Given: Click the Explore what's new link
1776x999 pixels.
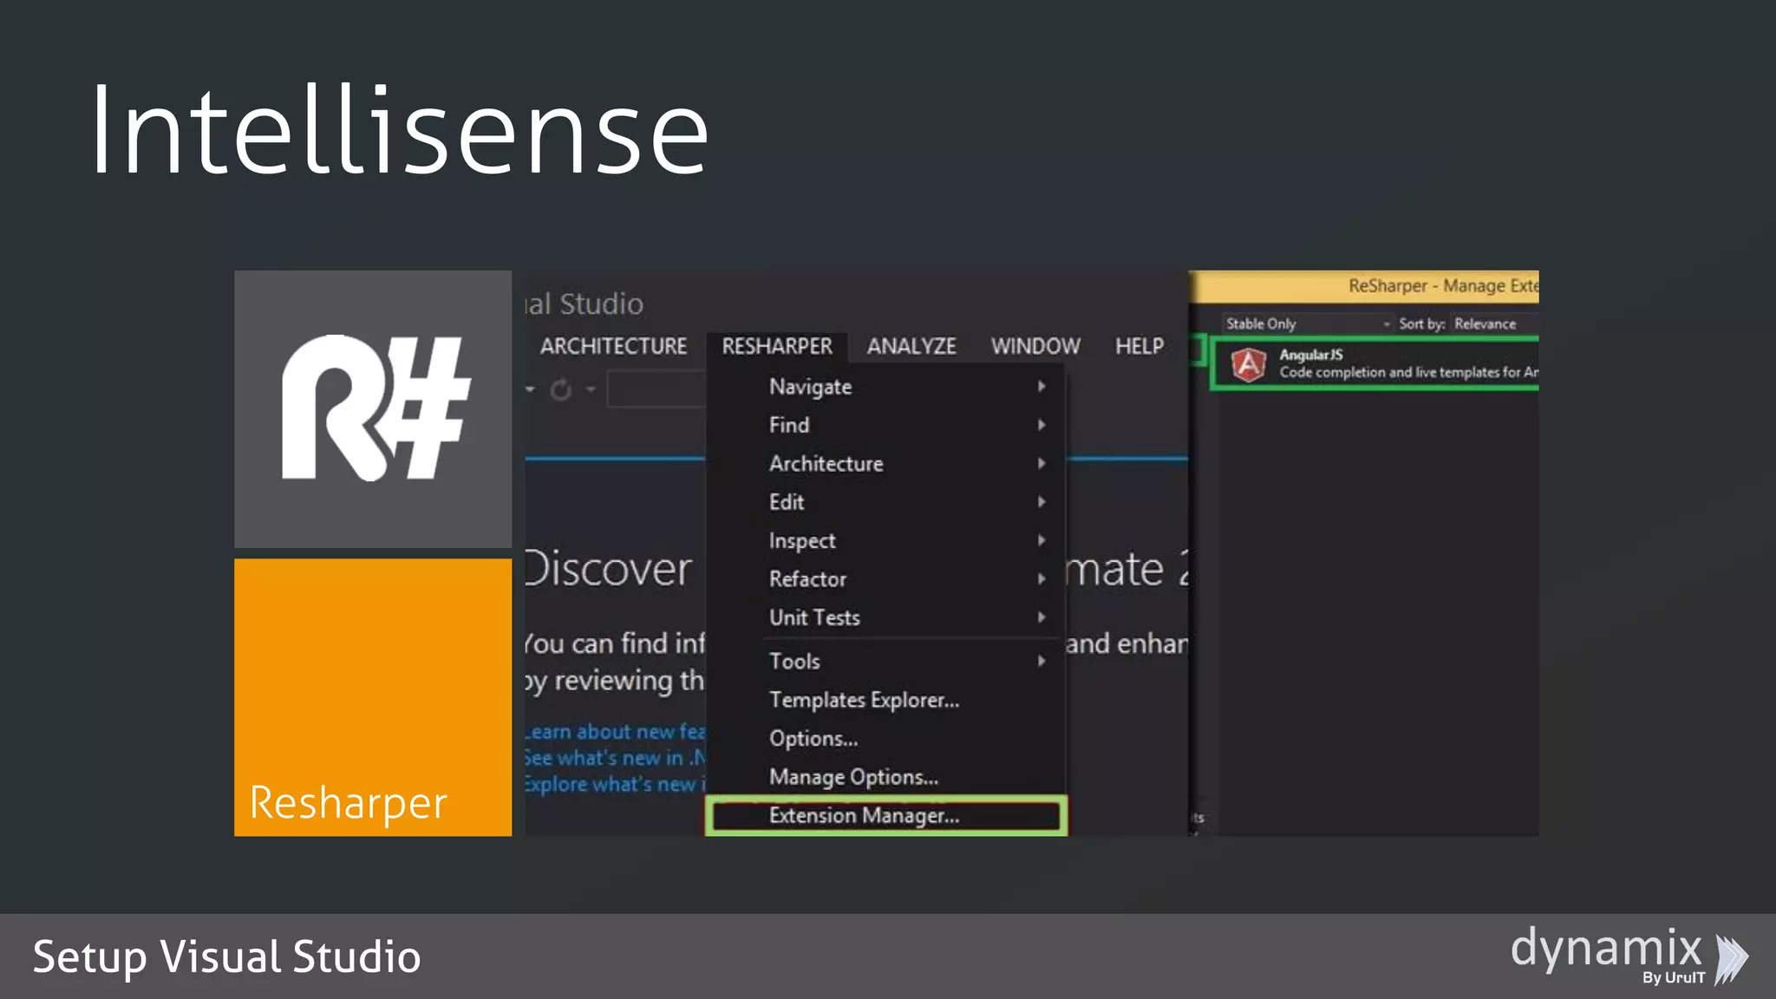Looking at the screenshot, I should coord(616,784).
